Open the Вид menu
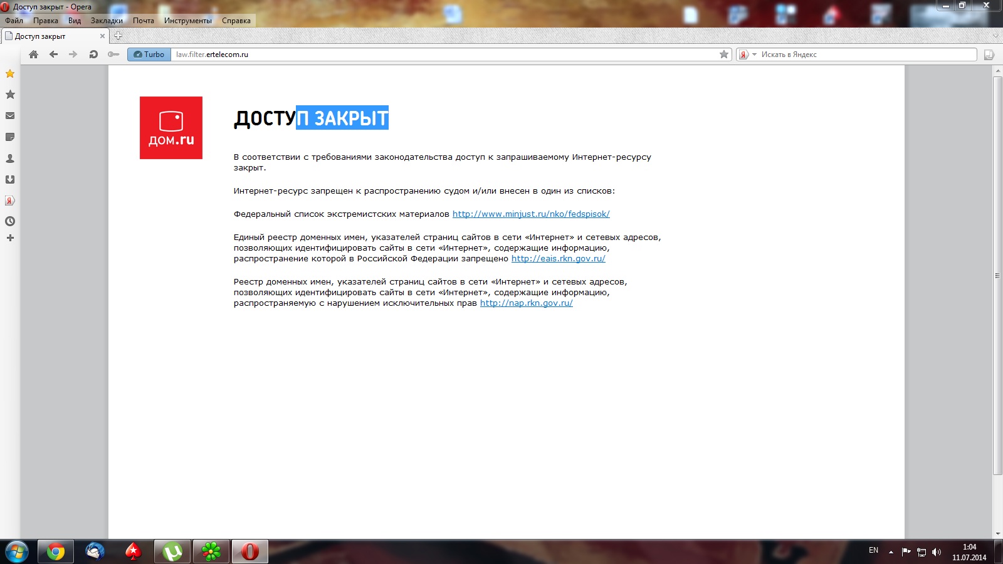Viewport: 1003px width, 564px height. tap(75, 21)
